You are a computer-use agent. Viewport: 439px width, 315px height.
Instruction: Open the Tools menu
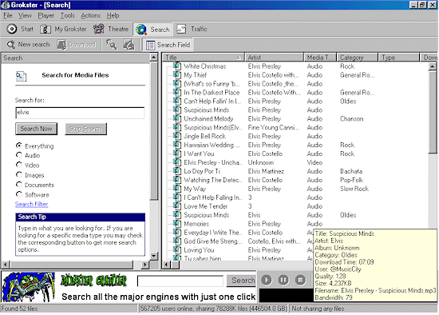point(68,16)
